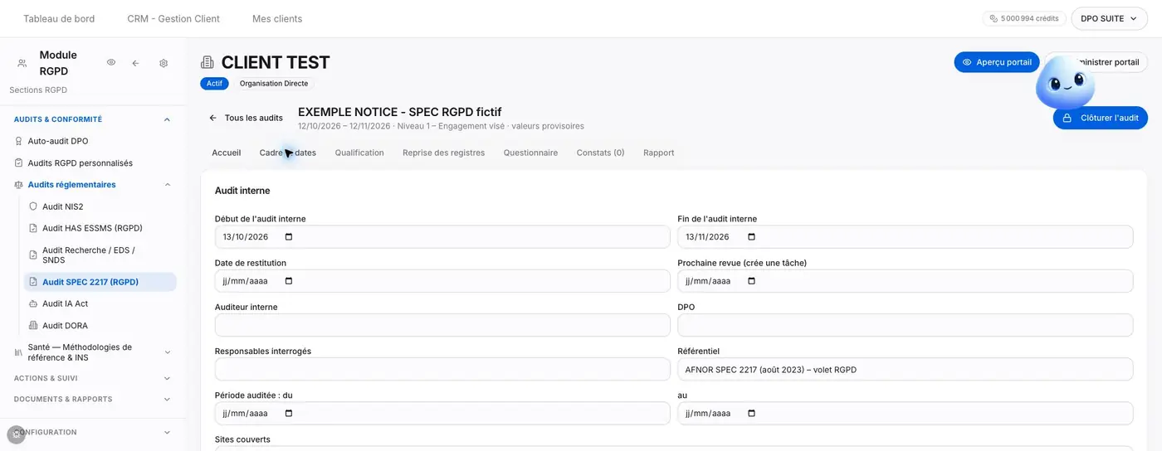
Task: Click the users icon left of Module RGPD
Action: pos(22,63)
